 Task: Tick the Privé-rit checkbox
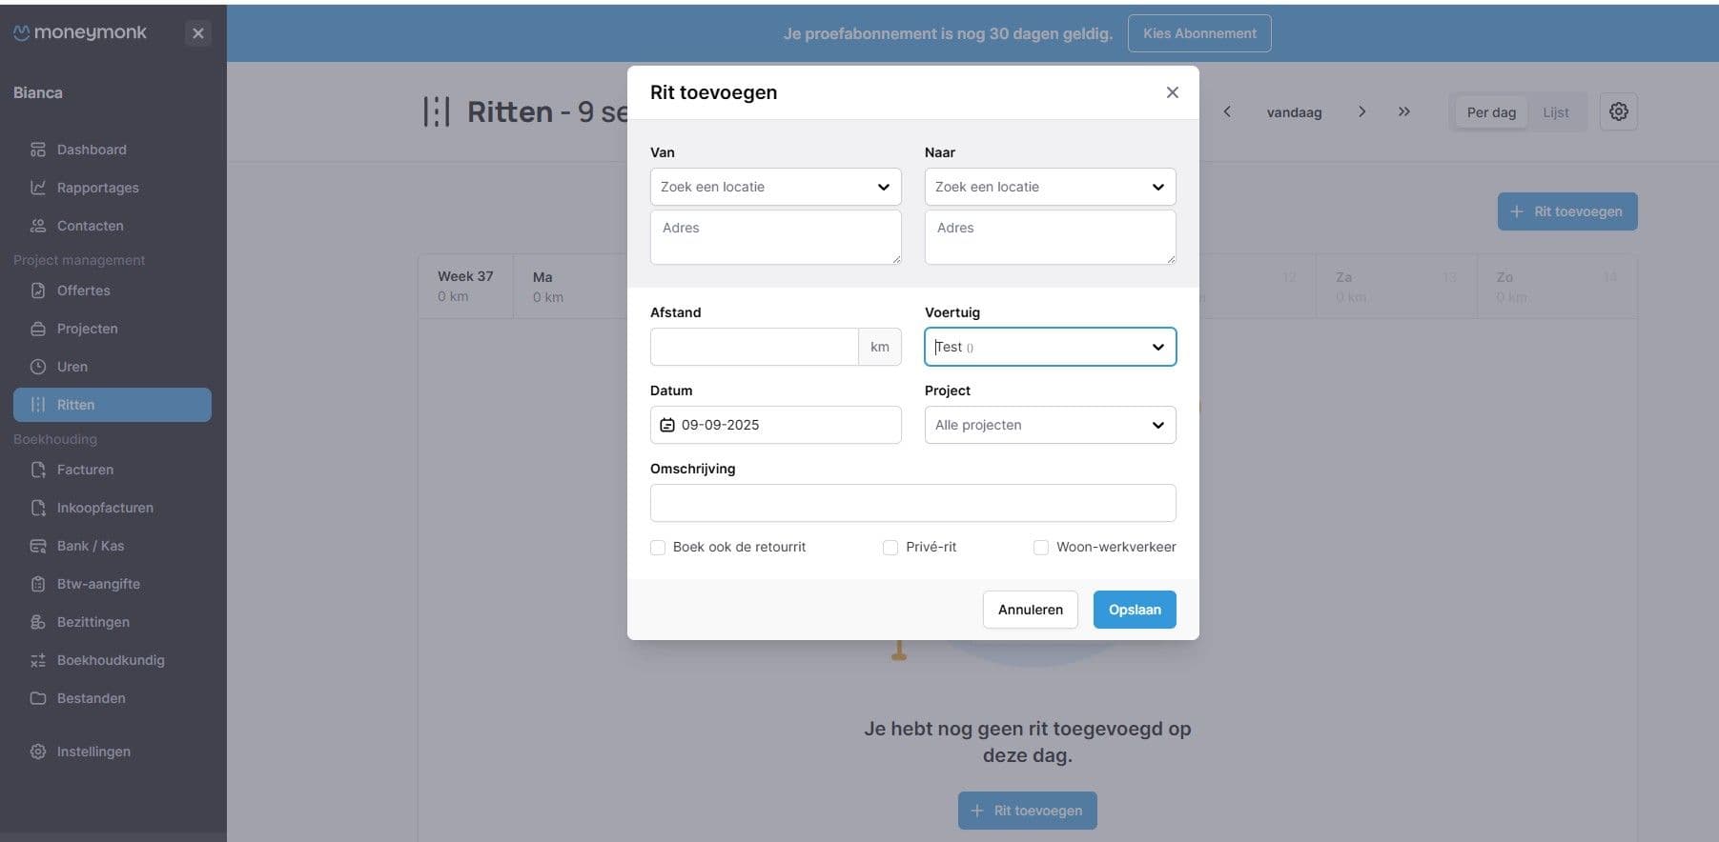(890, 548)
